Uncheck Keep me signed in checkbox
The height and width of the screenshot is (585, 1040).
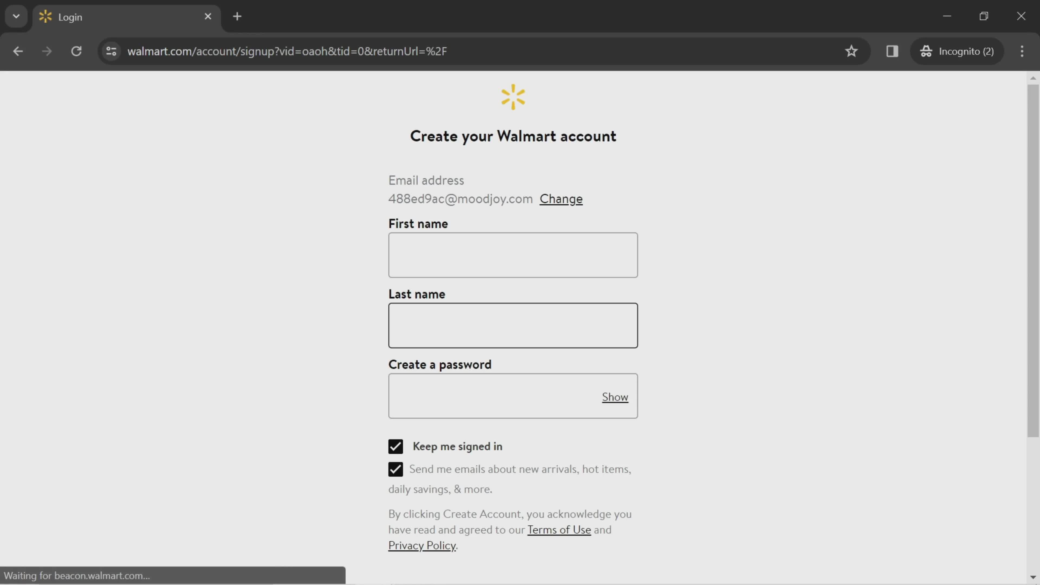(396, 447)
